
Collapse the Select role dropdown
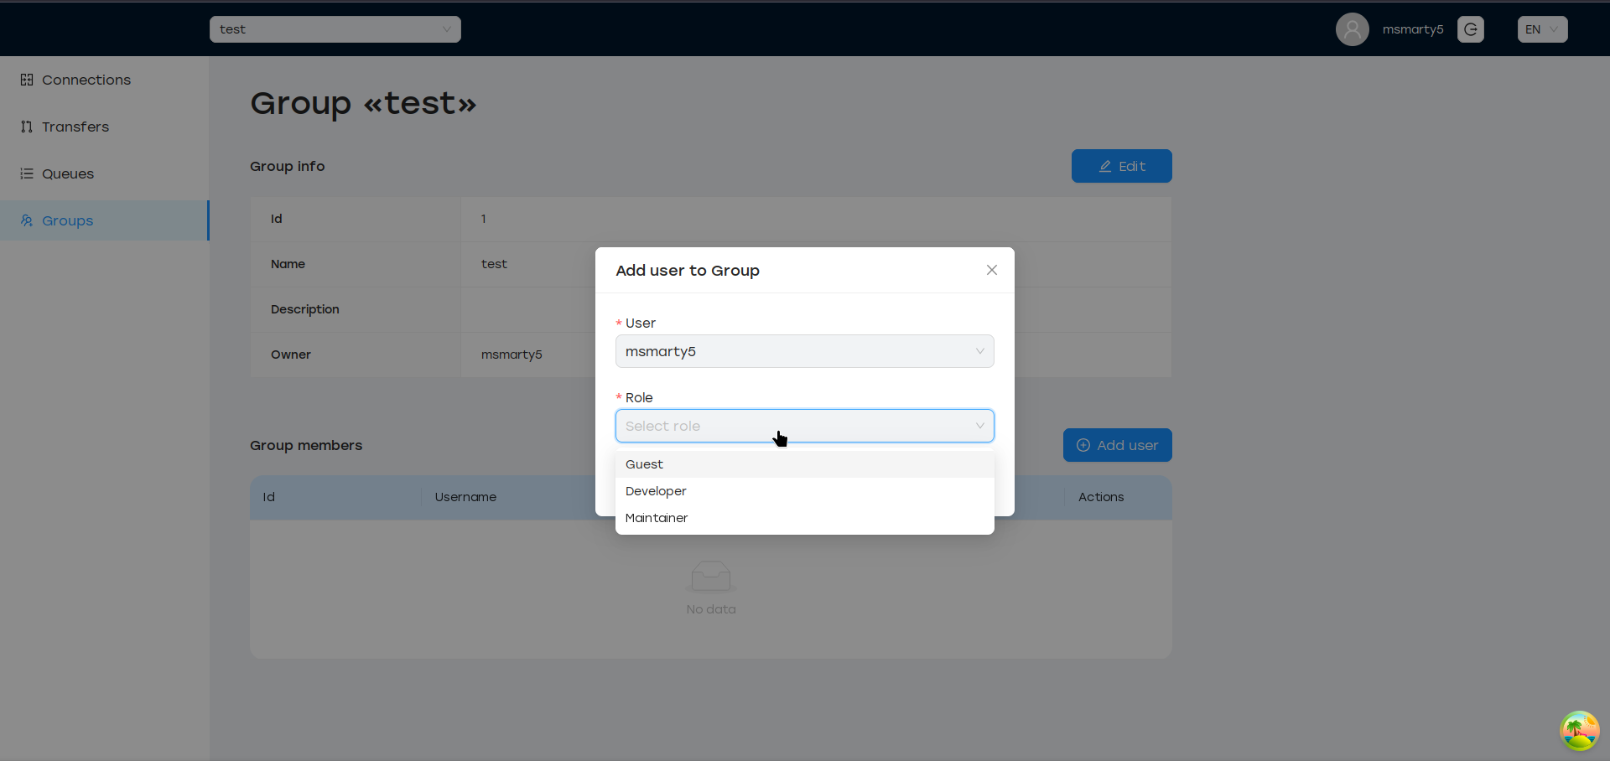pos(979,426)
